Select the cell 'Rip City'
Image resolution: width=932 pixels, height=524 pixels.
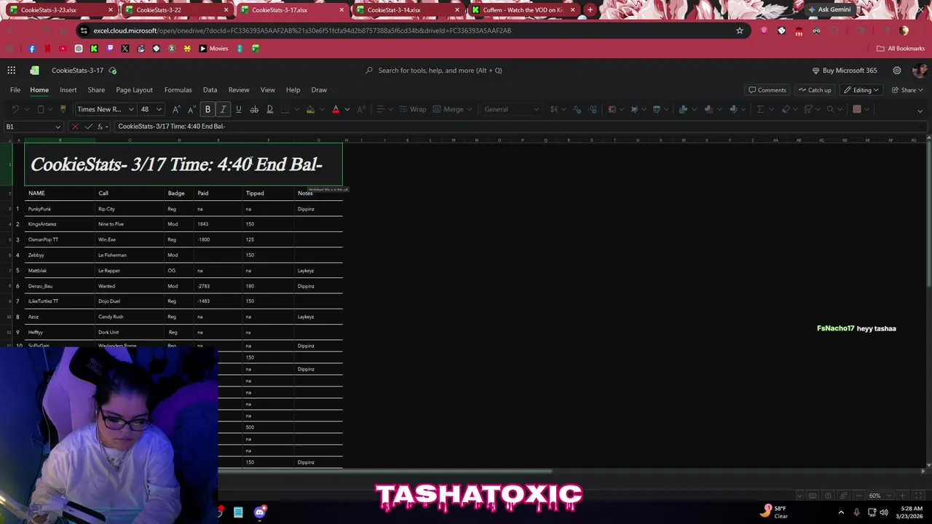[x=130, y=209]
